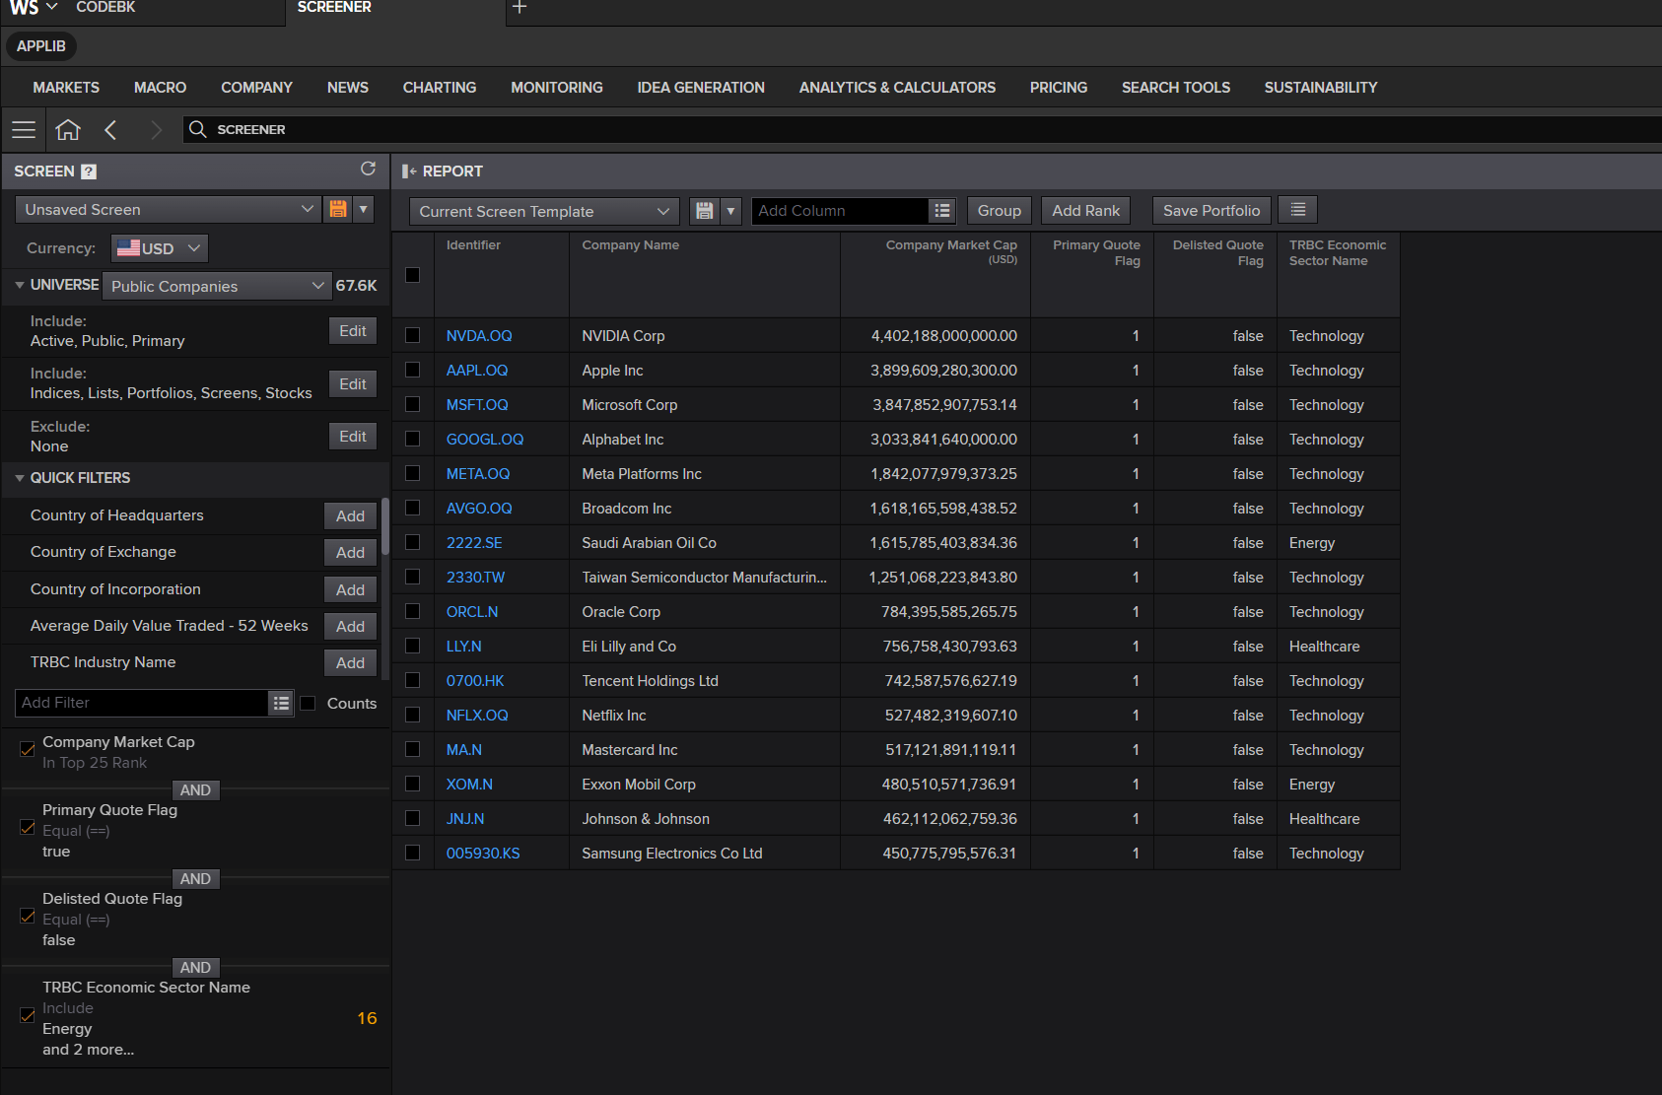Open the Current Screen Template dropdown
Screen dimensions: 1662x1095
[543, 211]
